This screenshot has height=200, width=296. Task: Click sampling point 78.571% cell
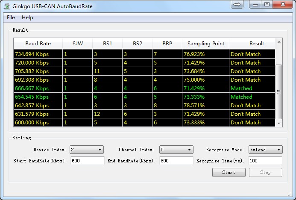(205, 106)
